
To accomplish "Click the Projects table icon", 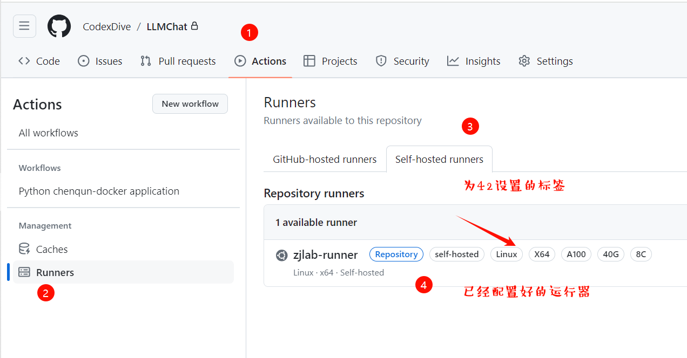I will pyautogui.click(x=309, y=61).
